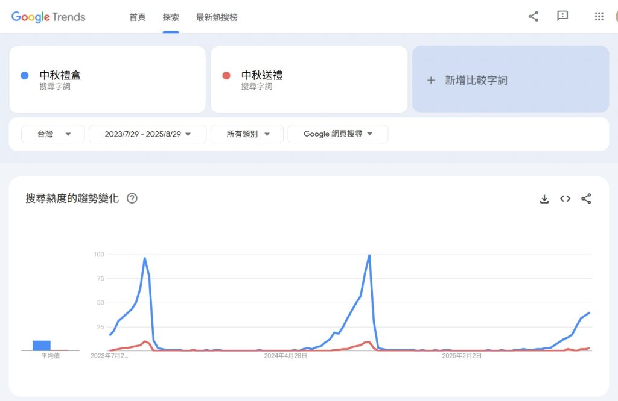618x401 pixels.
Task: Click the help icon beside 搜尋熱度的趨勢變化
Action: 132,198
